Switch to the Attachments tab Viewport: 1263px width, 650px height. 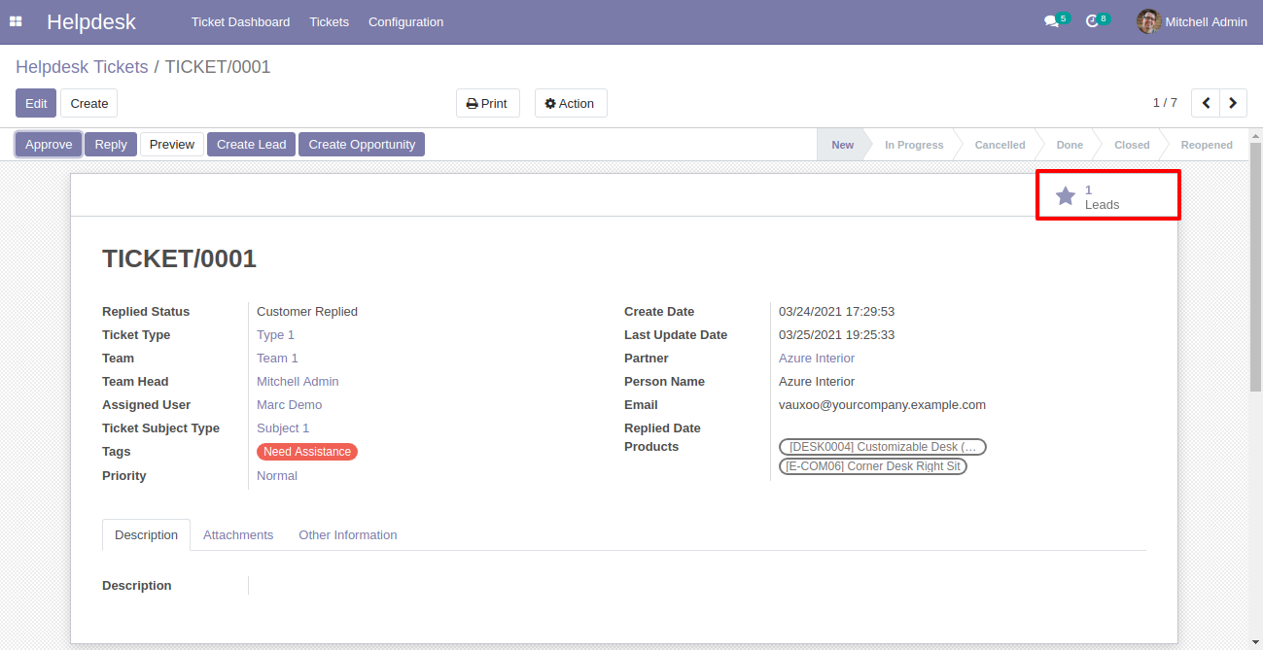tap(238, 534)
